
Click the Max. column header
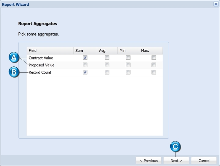151,51
